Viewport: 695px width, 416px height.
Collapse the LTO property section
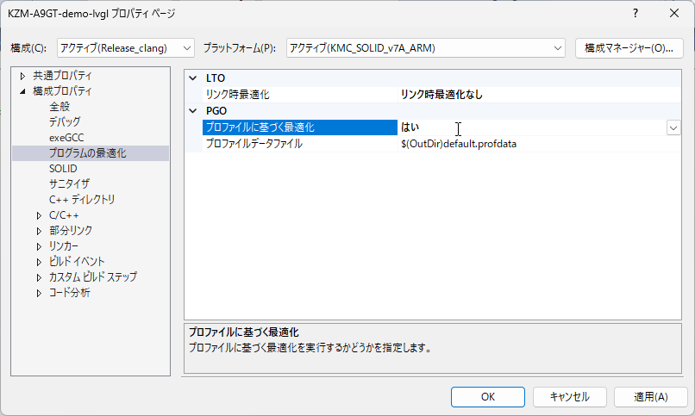tap(193, 78)
